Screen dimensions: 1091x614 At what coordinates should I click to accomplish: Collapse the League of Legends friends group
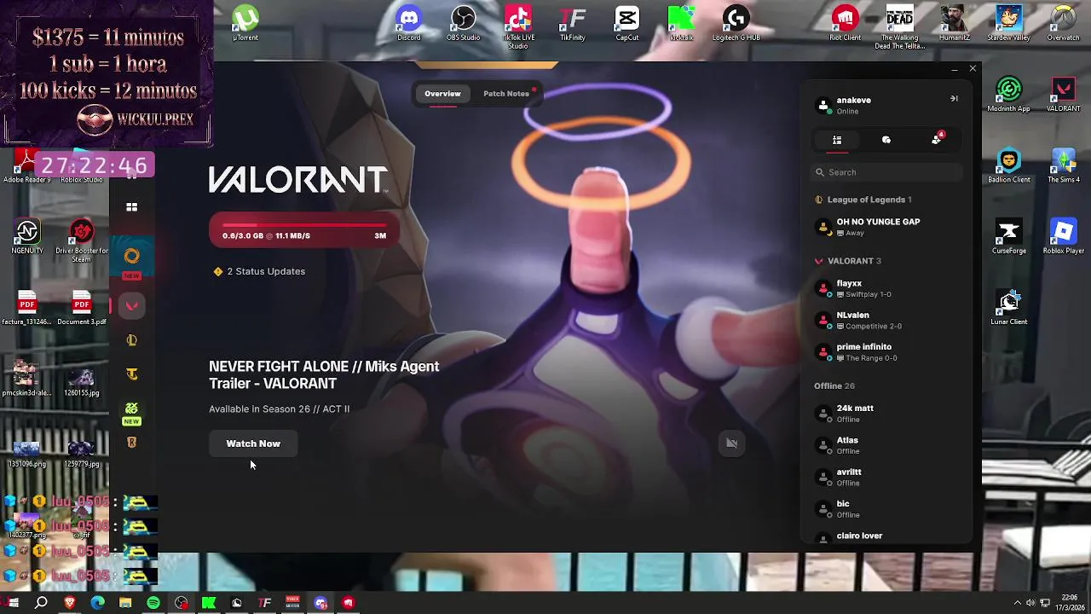(863, 200)
